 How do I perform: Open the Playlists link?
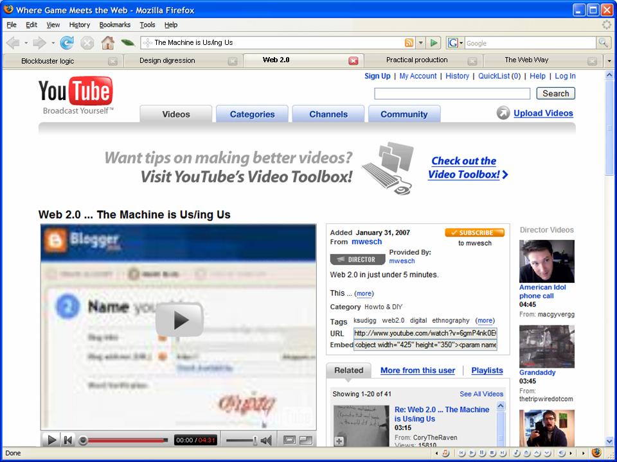tap(487, 370)
